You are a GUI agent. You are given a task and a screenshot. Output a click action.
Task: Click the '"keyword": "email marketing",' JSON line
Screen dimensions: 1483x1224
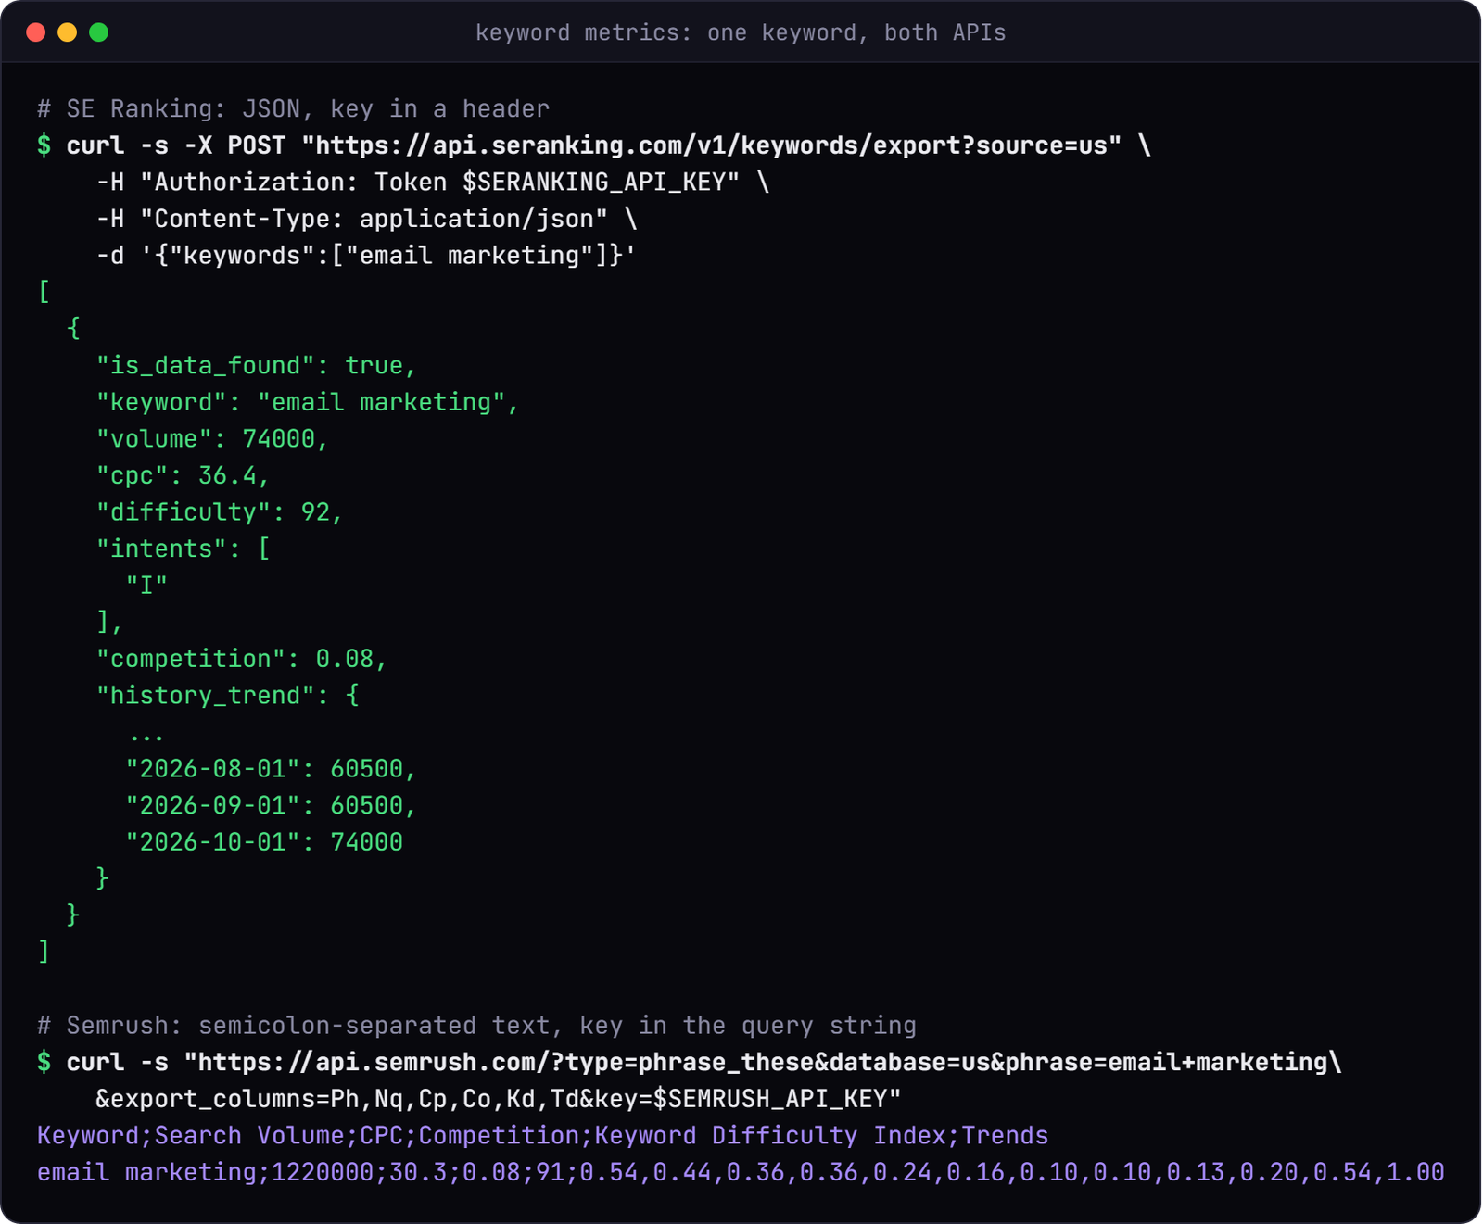[308, 402]
